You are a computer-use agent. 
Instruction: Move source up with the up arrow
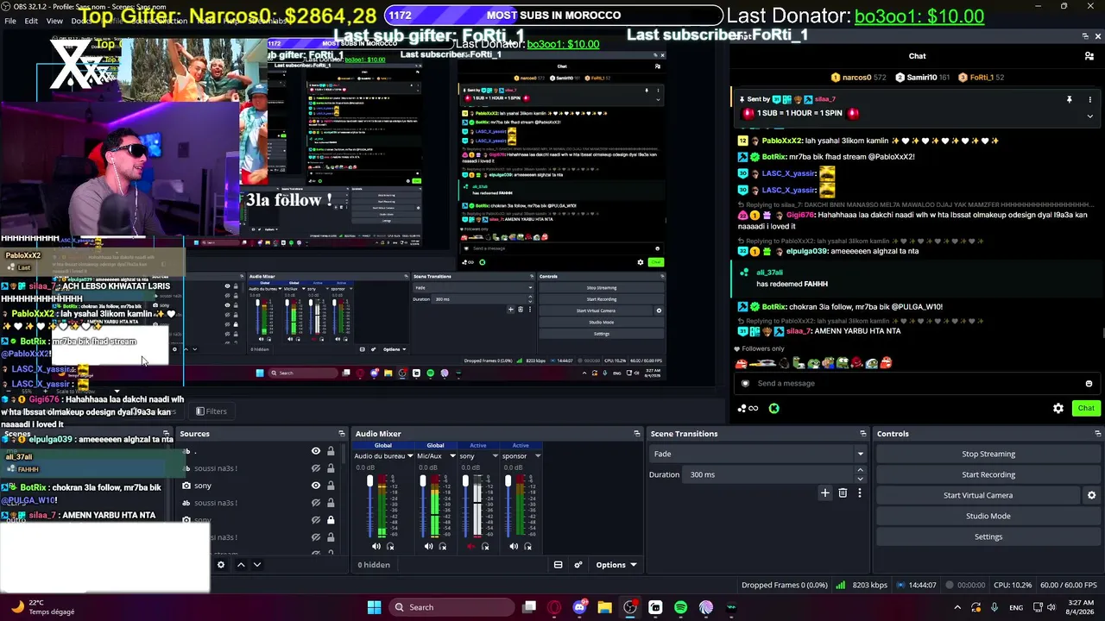(x=241, y=565)
